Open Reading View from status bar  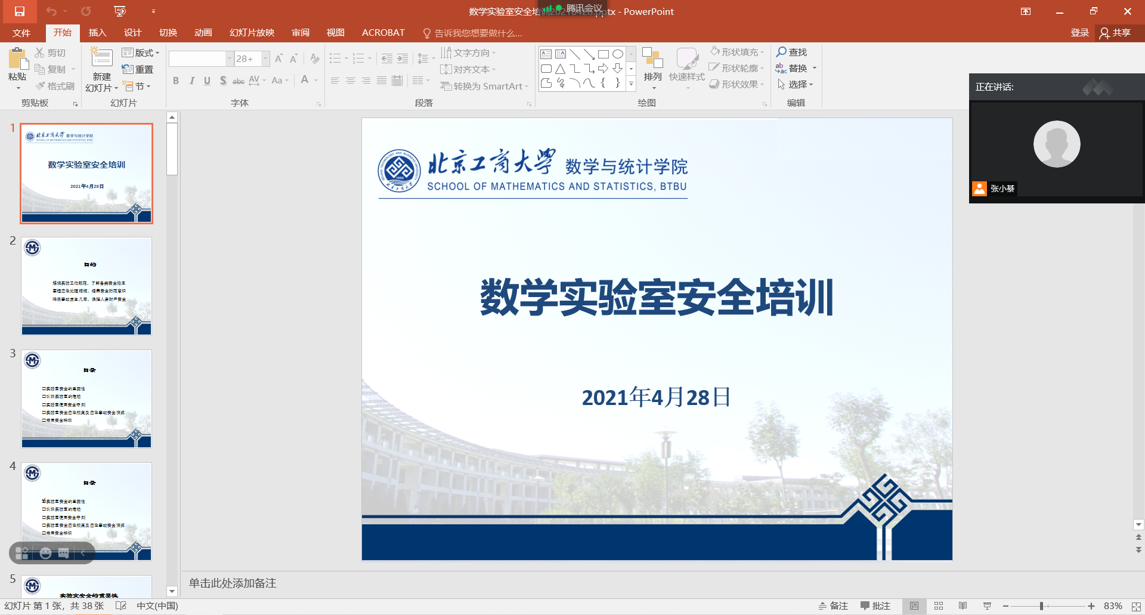[963, 606]
